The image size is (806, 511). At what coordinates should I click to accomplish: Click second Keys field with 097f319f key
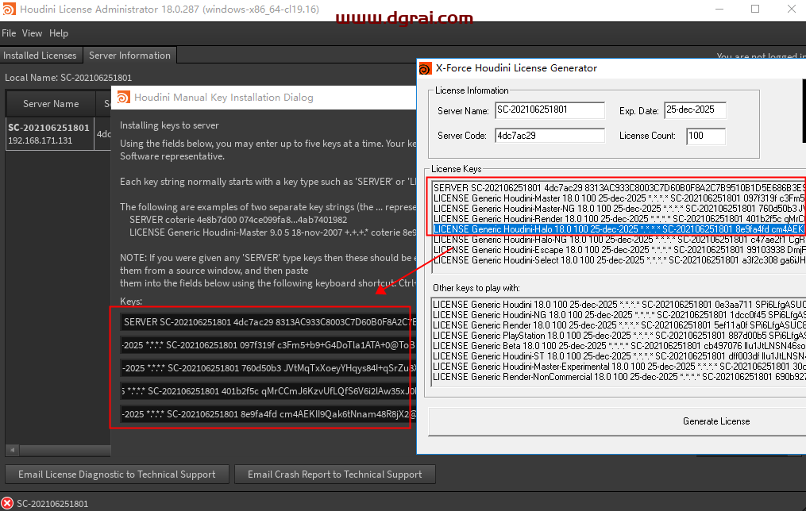tap(268, 345)
